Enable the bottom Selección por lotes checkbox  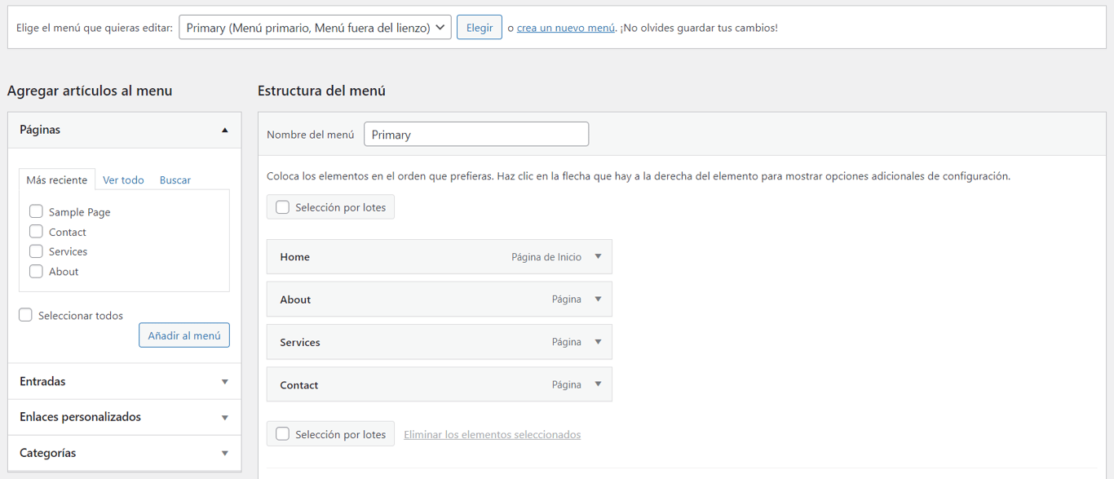coord(282,433)
